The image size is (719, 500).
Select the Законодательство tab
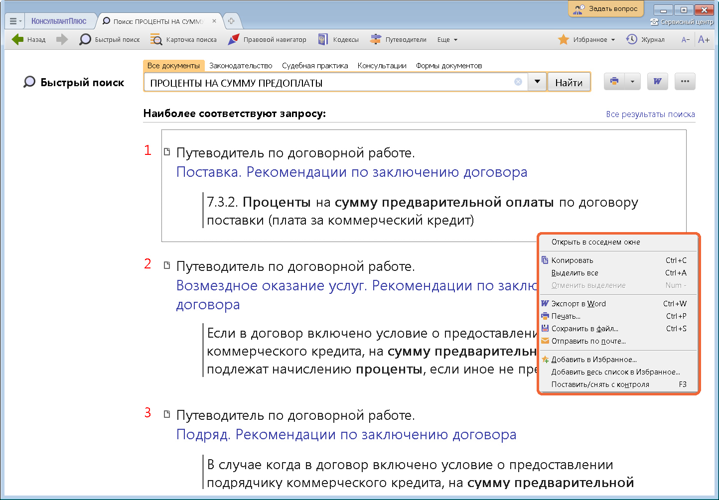pyautogui.click(x=241, y=66)
